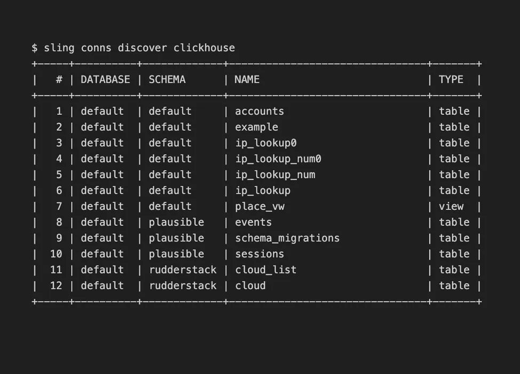The image size is (520, 374).
Task: Click the NAME column header
Action: tap(247, 80)
